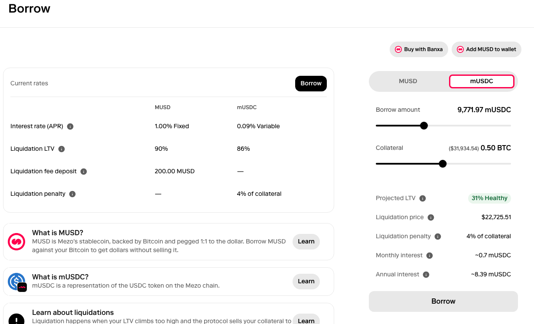Viewport: 534px width, 324px height.
Task: Click info icon next to Liquidation penalty row in rates table
Action: pos(72,194)
